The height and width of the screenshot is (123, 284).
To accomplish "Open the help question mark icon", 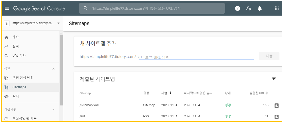I will pos(238,8).
